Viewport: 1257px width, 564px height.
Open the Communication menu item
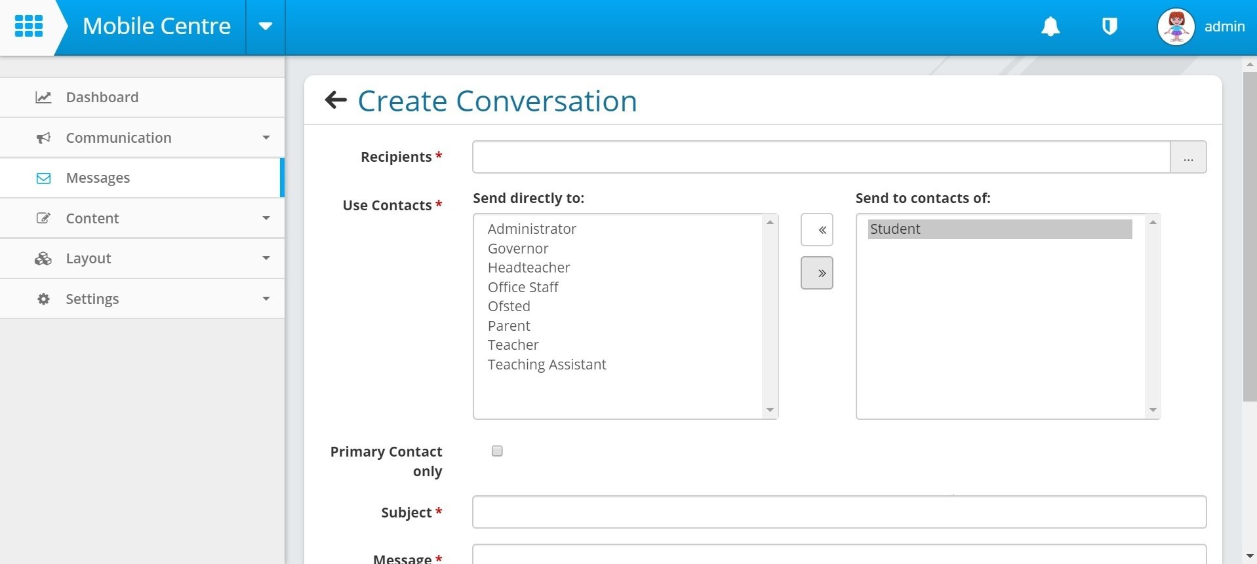pos(142,138)
